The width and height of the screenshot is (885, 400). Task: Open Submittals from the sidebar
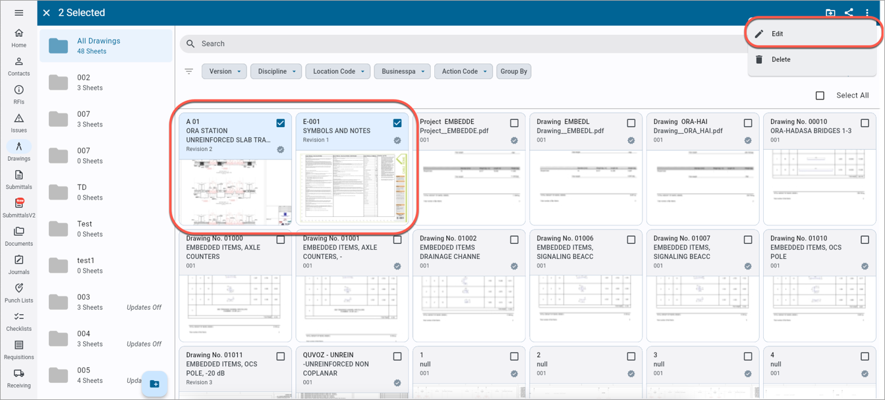(18, 179)
